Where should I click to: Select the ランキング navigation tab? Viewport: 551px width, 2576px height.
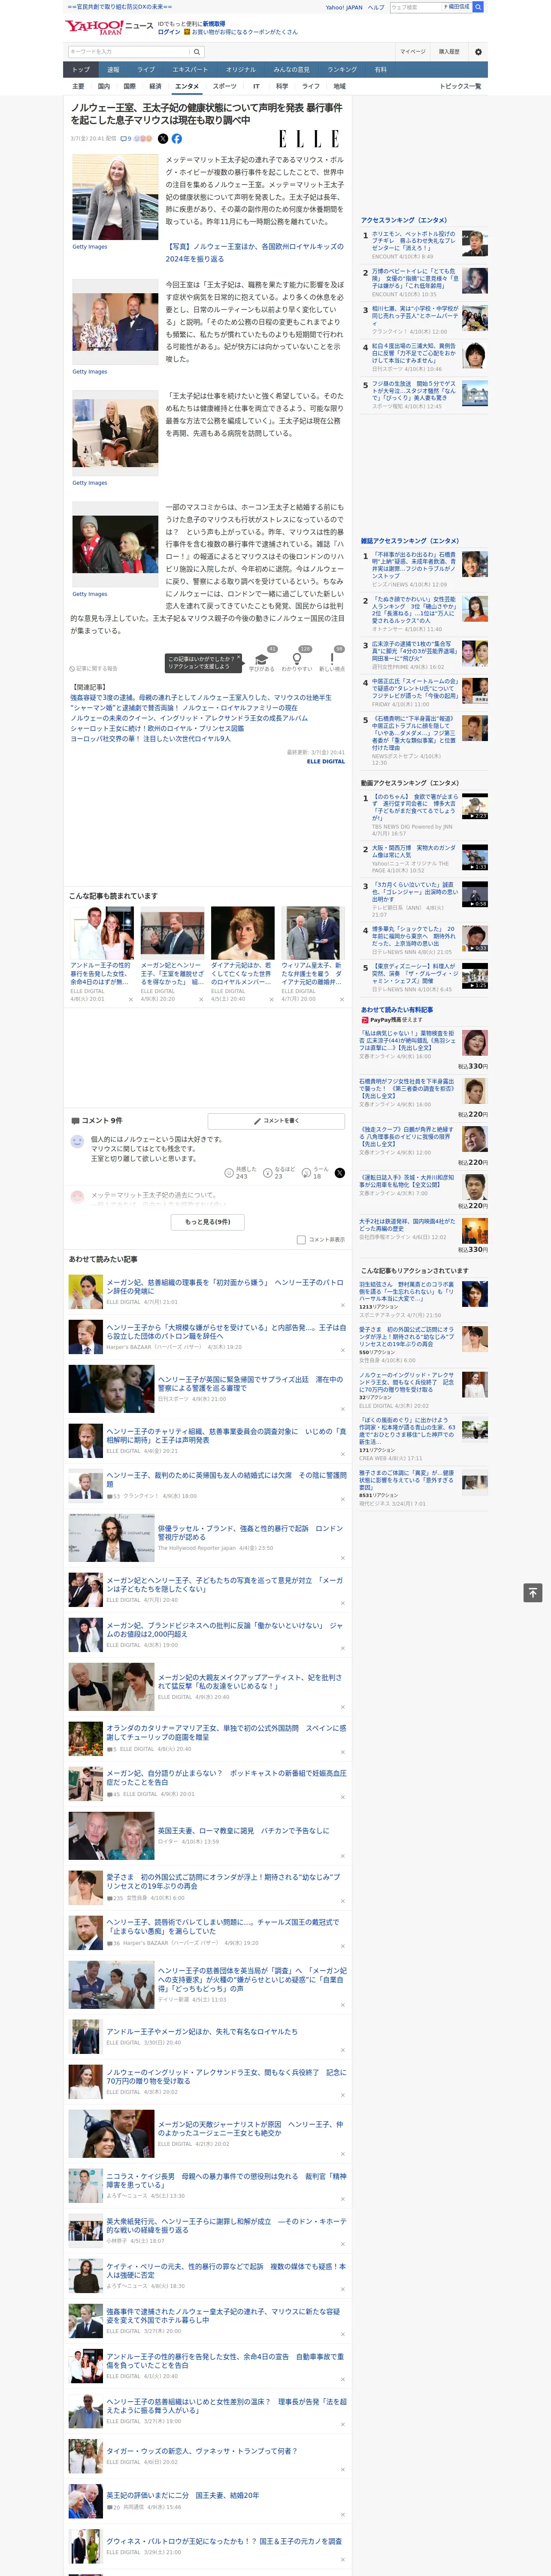[x=342, y=70]
